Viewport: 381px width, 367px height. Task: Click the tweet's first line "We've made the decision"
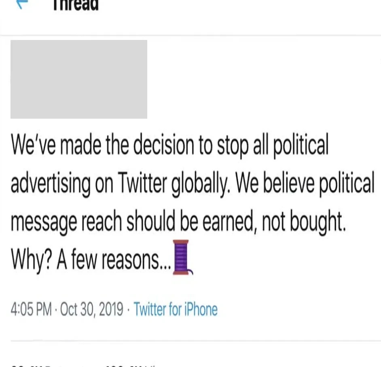click(103, 145)
